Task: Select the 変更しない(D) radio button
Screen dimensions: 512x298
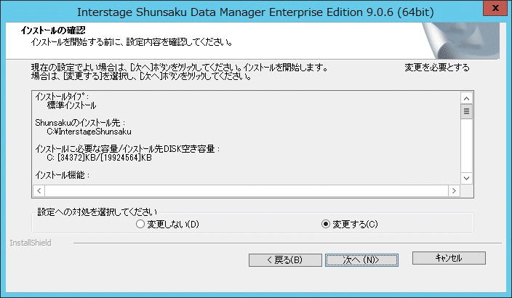Action: point(167,225)
